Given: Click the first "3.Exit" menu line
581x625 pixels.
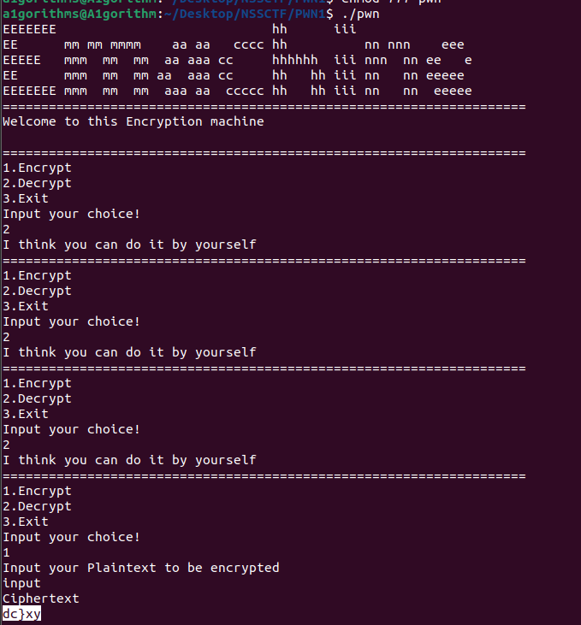Looking at the screenshot, I should click(x=26, y=198).
